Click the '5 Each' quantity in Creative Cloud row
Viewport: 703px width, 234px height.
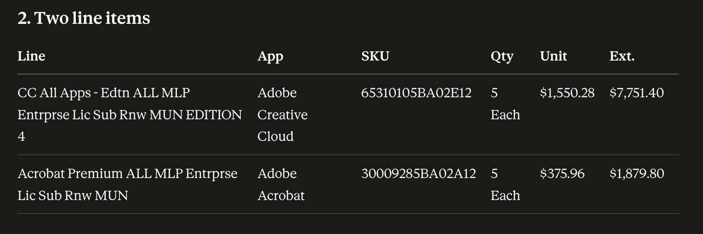pyautogui.click(x=505, y=104)
